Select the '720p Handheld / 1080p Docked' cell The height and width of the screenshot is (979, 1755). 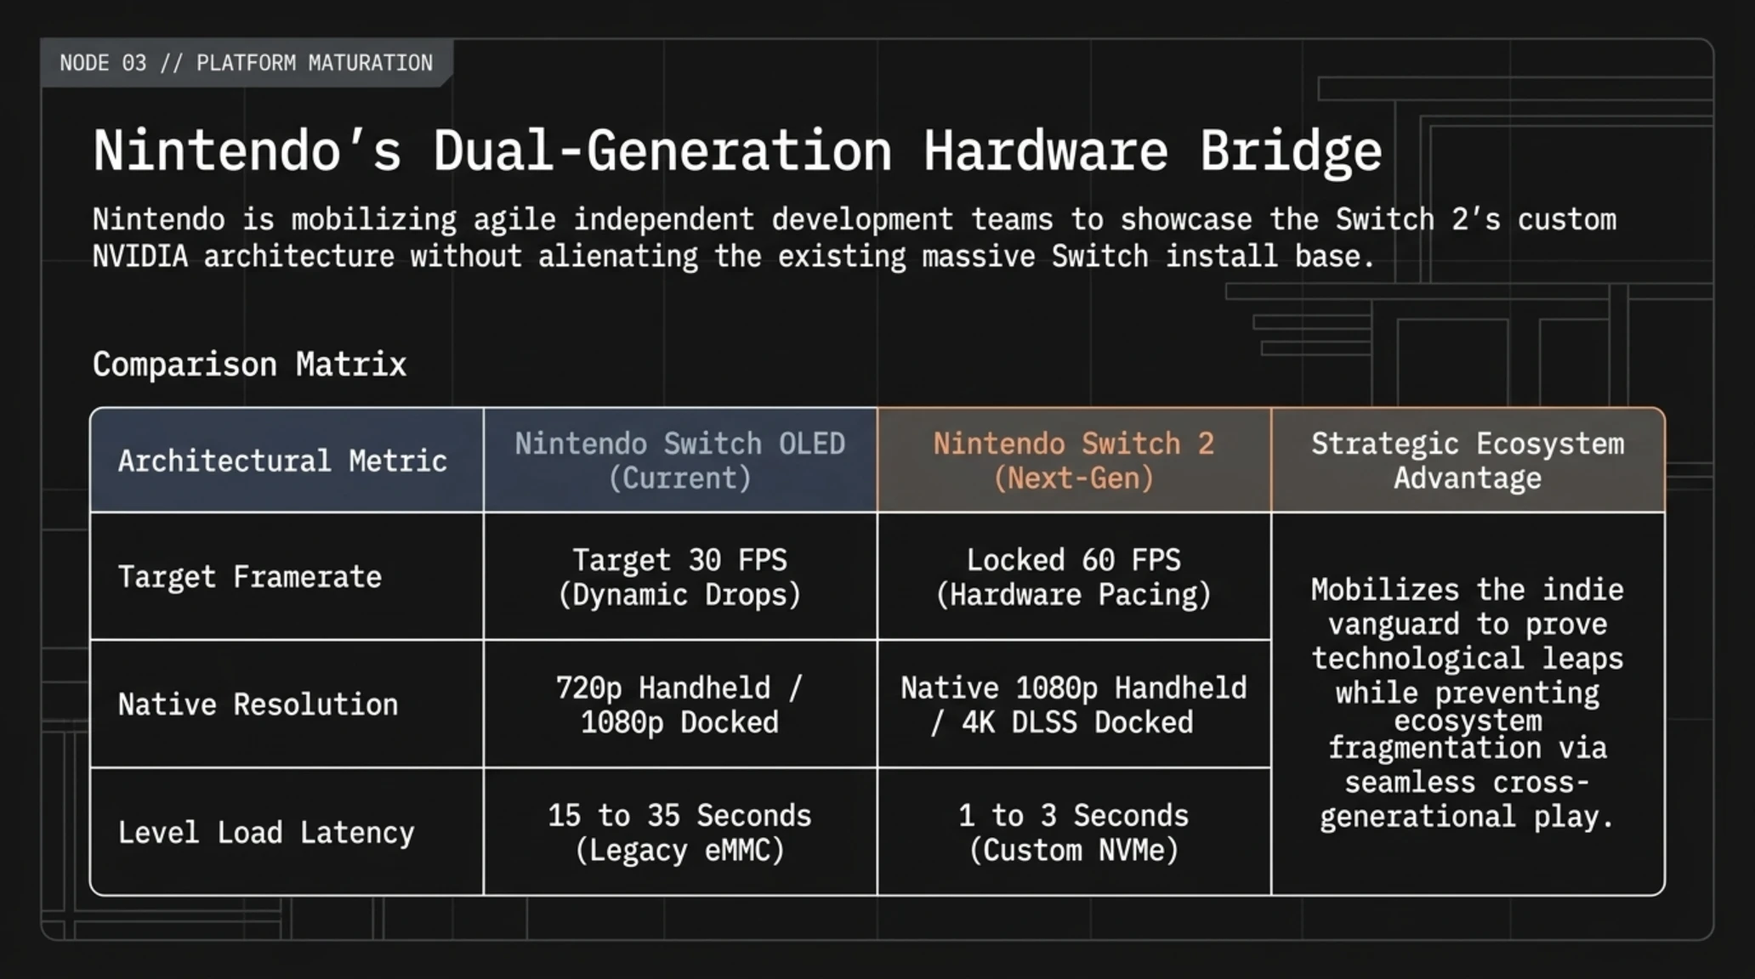[679, 704]
